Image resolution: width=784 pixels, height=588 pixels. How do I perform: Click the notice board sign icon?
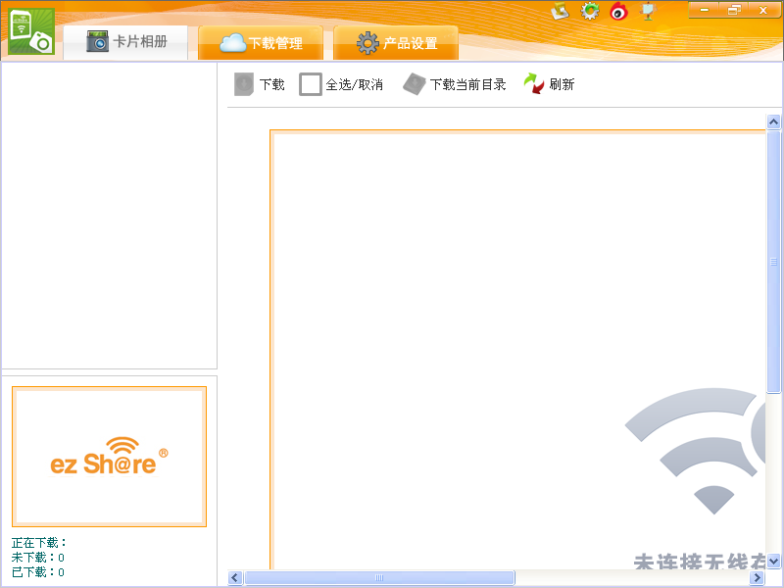pos(648,11)
